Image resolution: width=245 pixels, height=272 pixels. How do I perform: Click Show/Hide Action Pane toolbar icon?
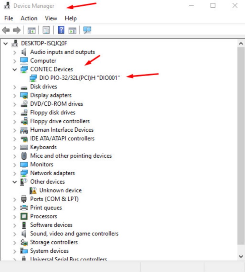72,30
